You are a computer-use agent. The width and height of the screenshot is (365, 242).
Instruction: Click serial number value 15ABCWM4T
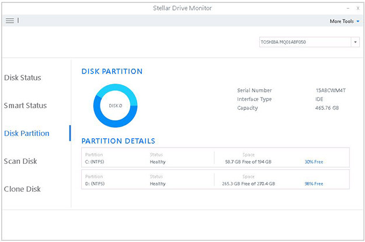click(x=331, y=90)
